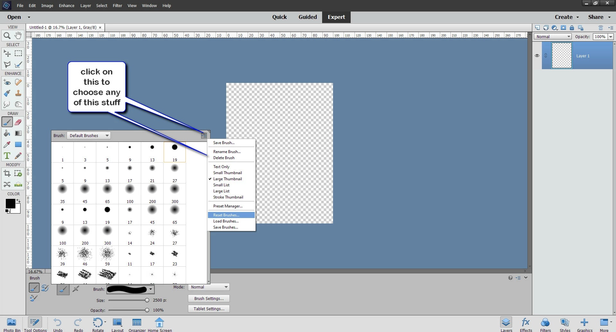Select the Paint Bucket tool
Viewport: 616px width, 332px height.
click(7, 133)
